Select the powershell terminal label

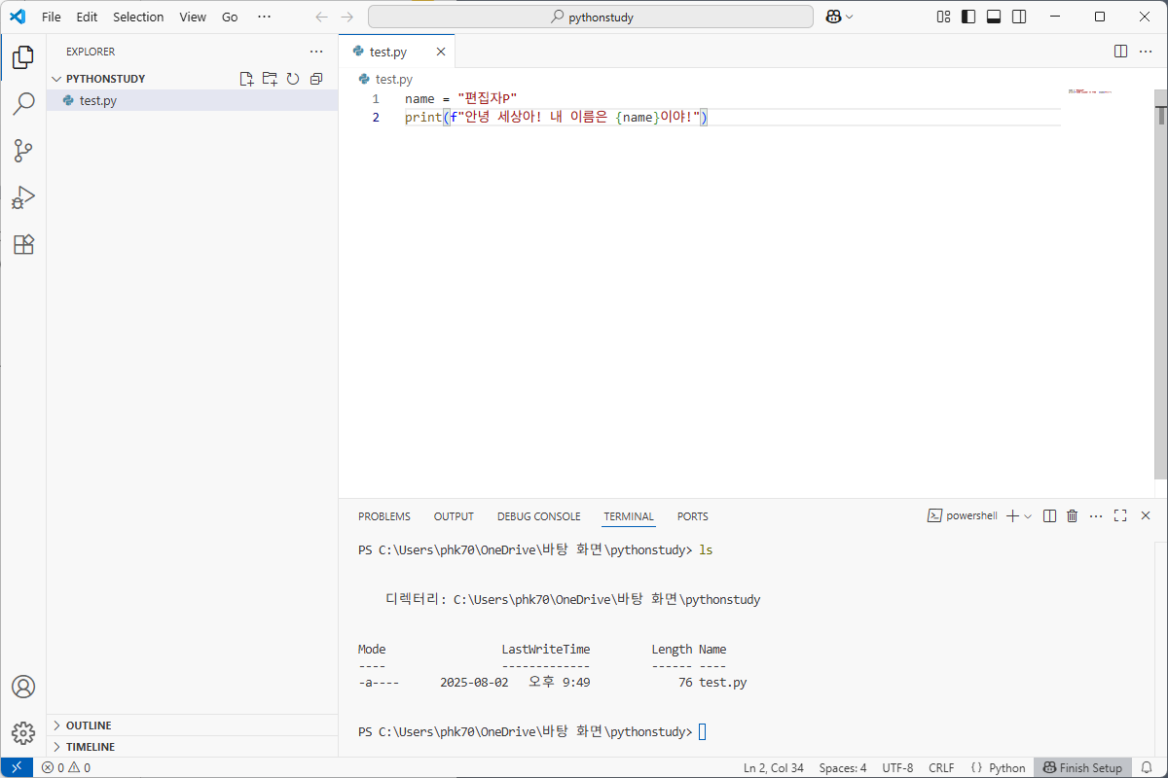click(x=963, y=516)
